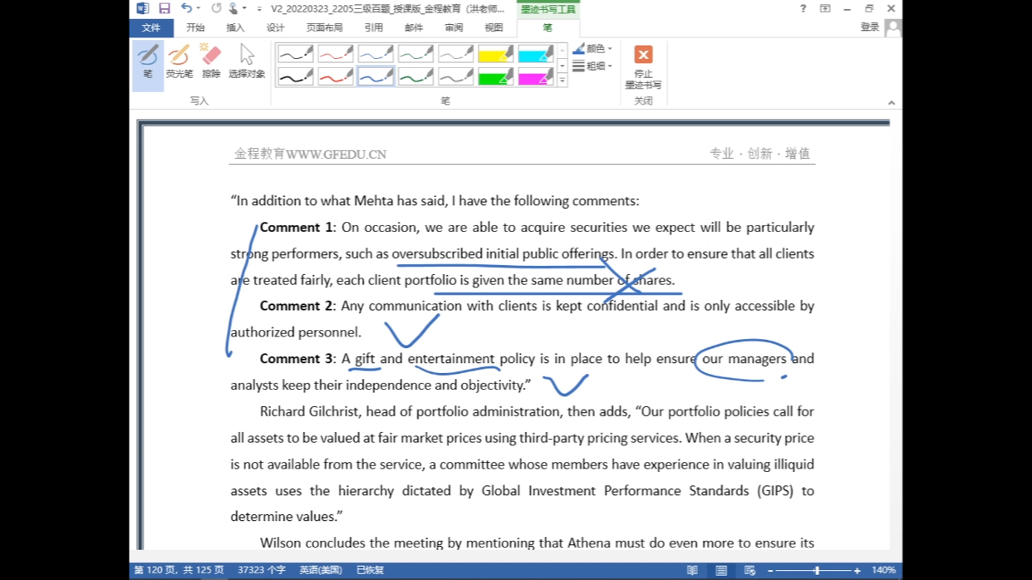
Task: Open the 粗细 pen thickness dropdown
Action: pyautogui.click(x=593, y=66)
